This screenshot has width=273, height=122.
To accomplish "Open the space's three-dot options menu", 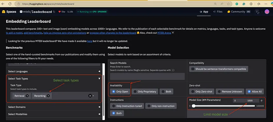I will (x=257, y=12).
